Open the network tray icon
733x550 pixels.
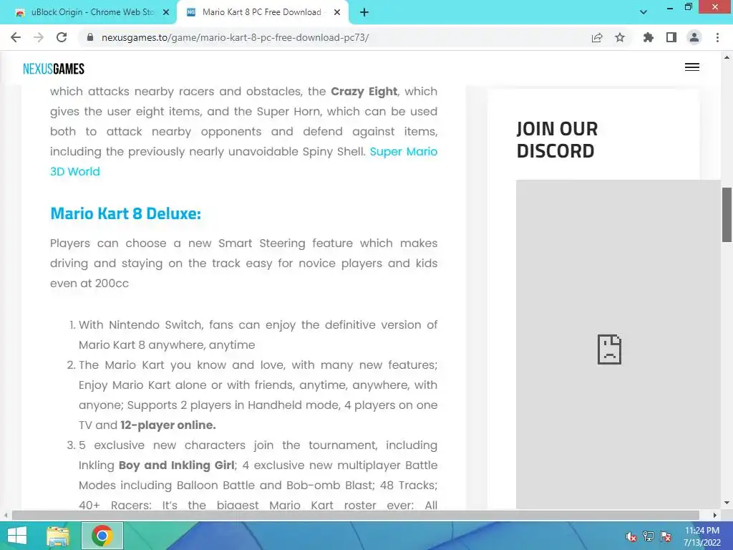coord(648,536)
